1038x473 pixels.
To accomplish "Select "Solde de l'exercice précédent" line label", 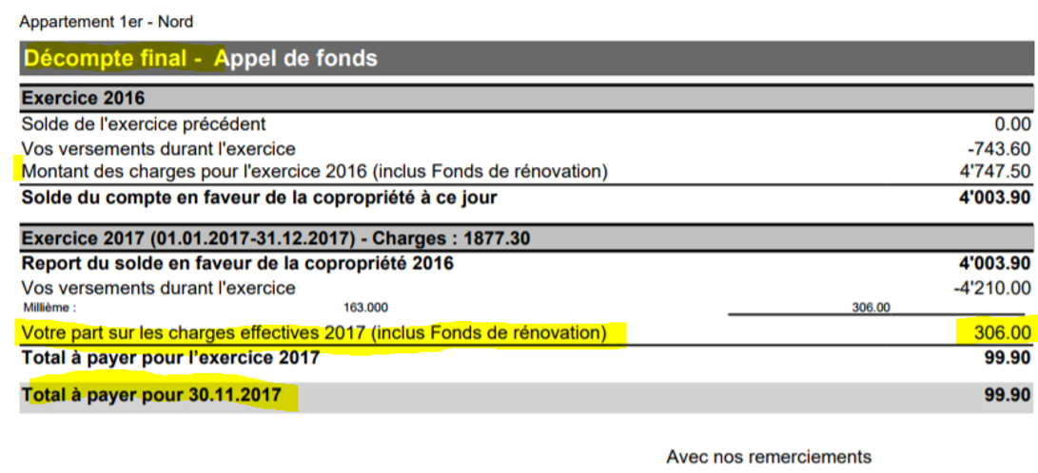I will tap(143, 123).
